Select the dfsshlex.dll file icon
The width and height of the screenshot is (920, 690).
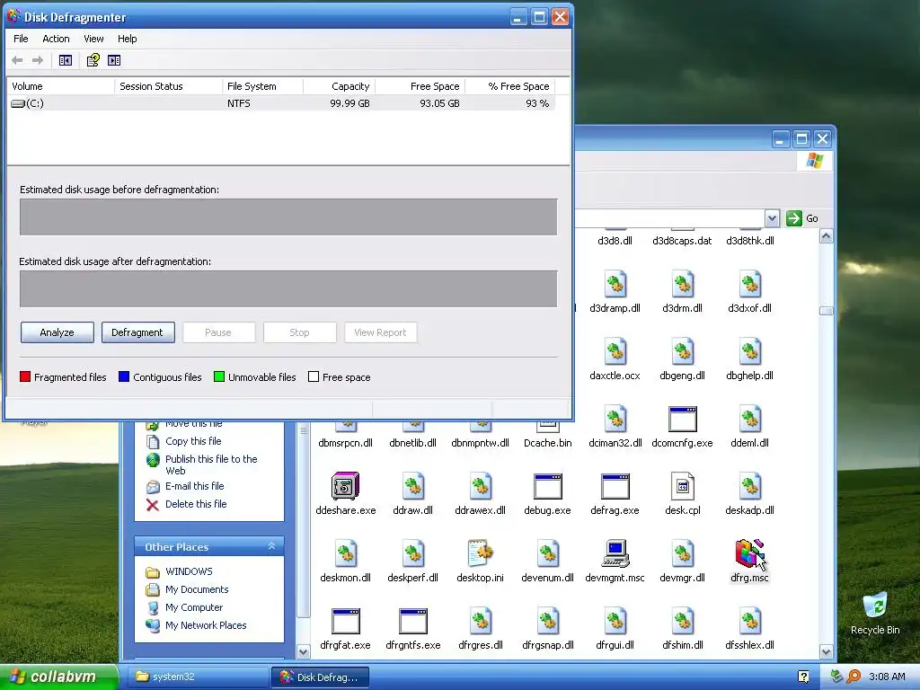pyautogui.click(x=750, y=622)
